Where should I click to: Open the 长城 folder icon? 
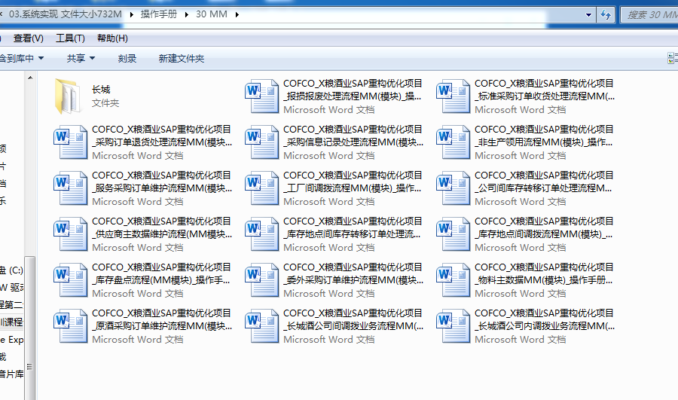(69, 96)
